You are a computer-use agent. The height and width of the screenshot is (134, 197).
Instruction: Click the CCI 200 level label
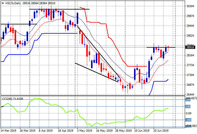click(x=188, y=100)
